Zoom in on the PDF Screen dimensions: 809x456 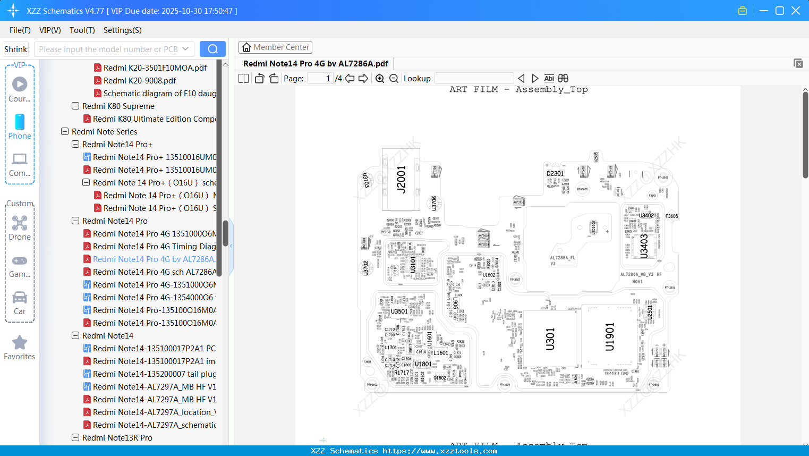click(x=380, y=79)
